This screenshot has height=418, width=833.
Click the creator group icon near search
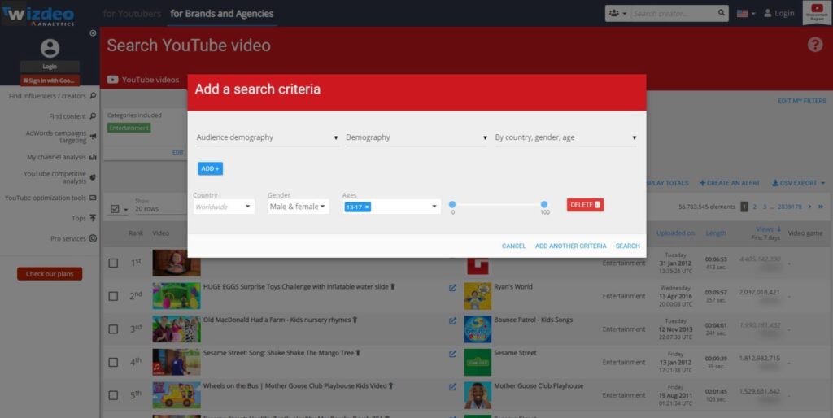point(615,13)
